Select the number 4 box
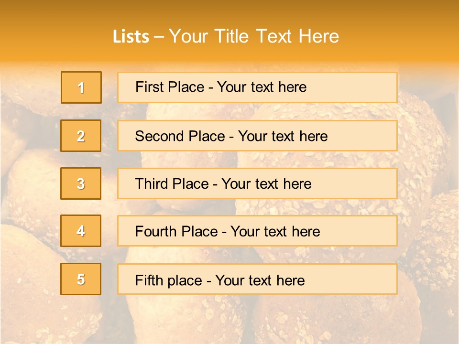 (x=81, y=231)
